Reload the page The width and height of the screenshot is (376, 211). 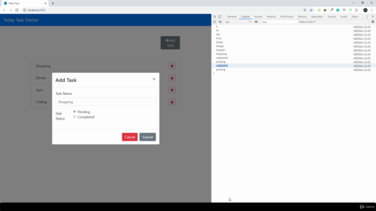(17, 10)
